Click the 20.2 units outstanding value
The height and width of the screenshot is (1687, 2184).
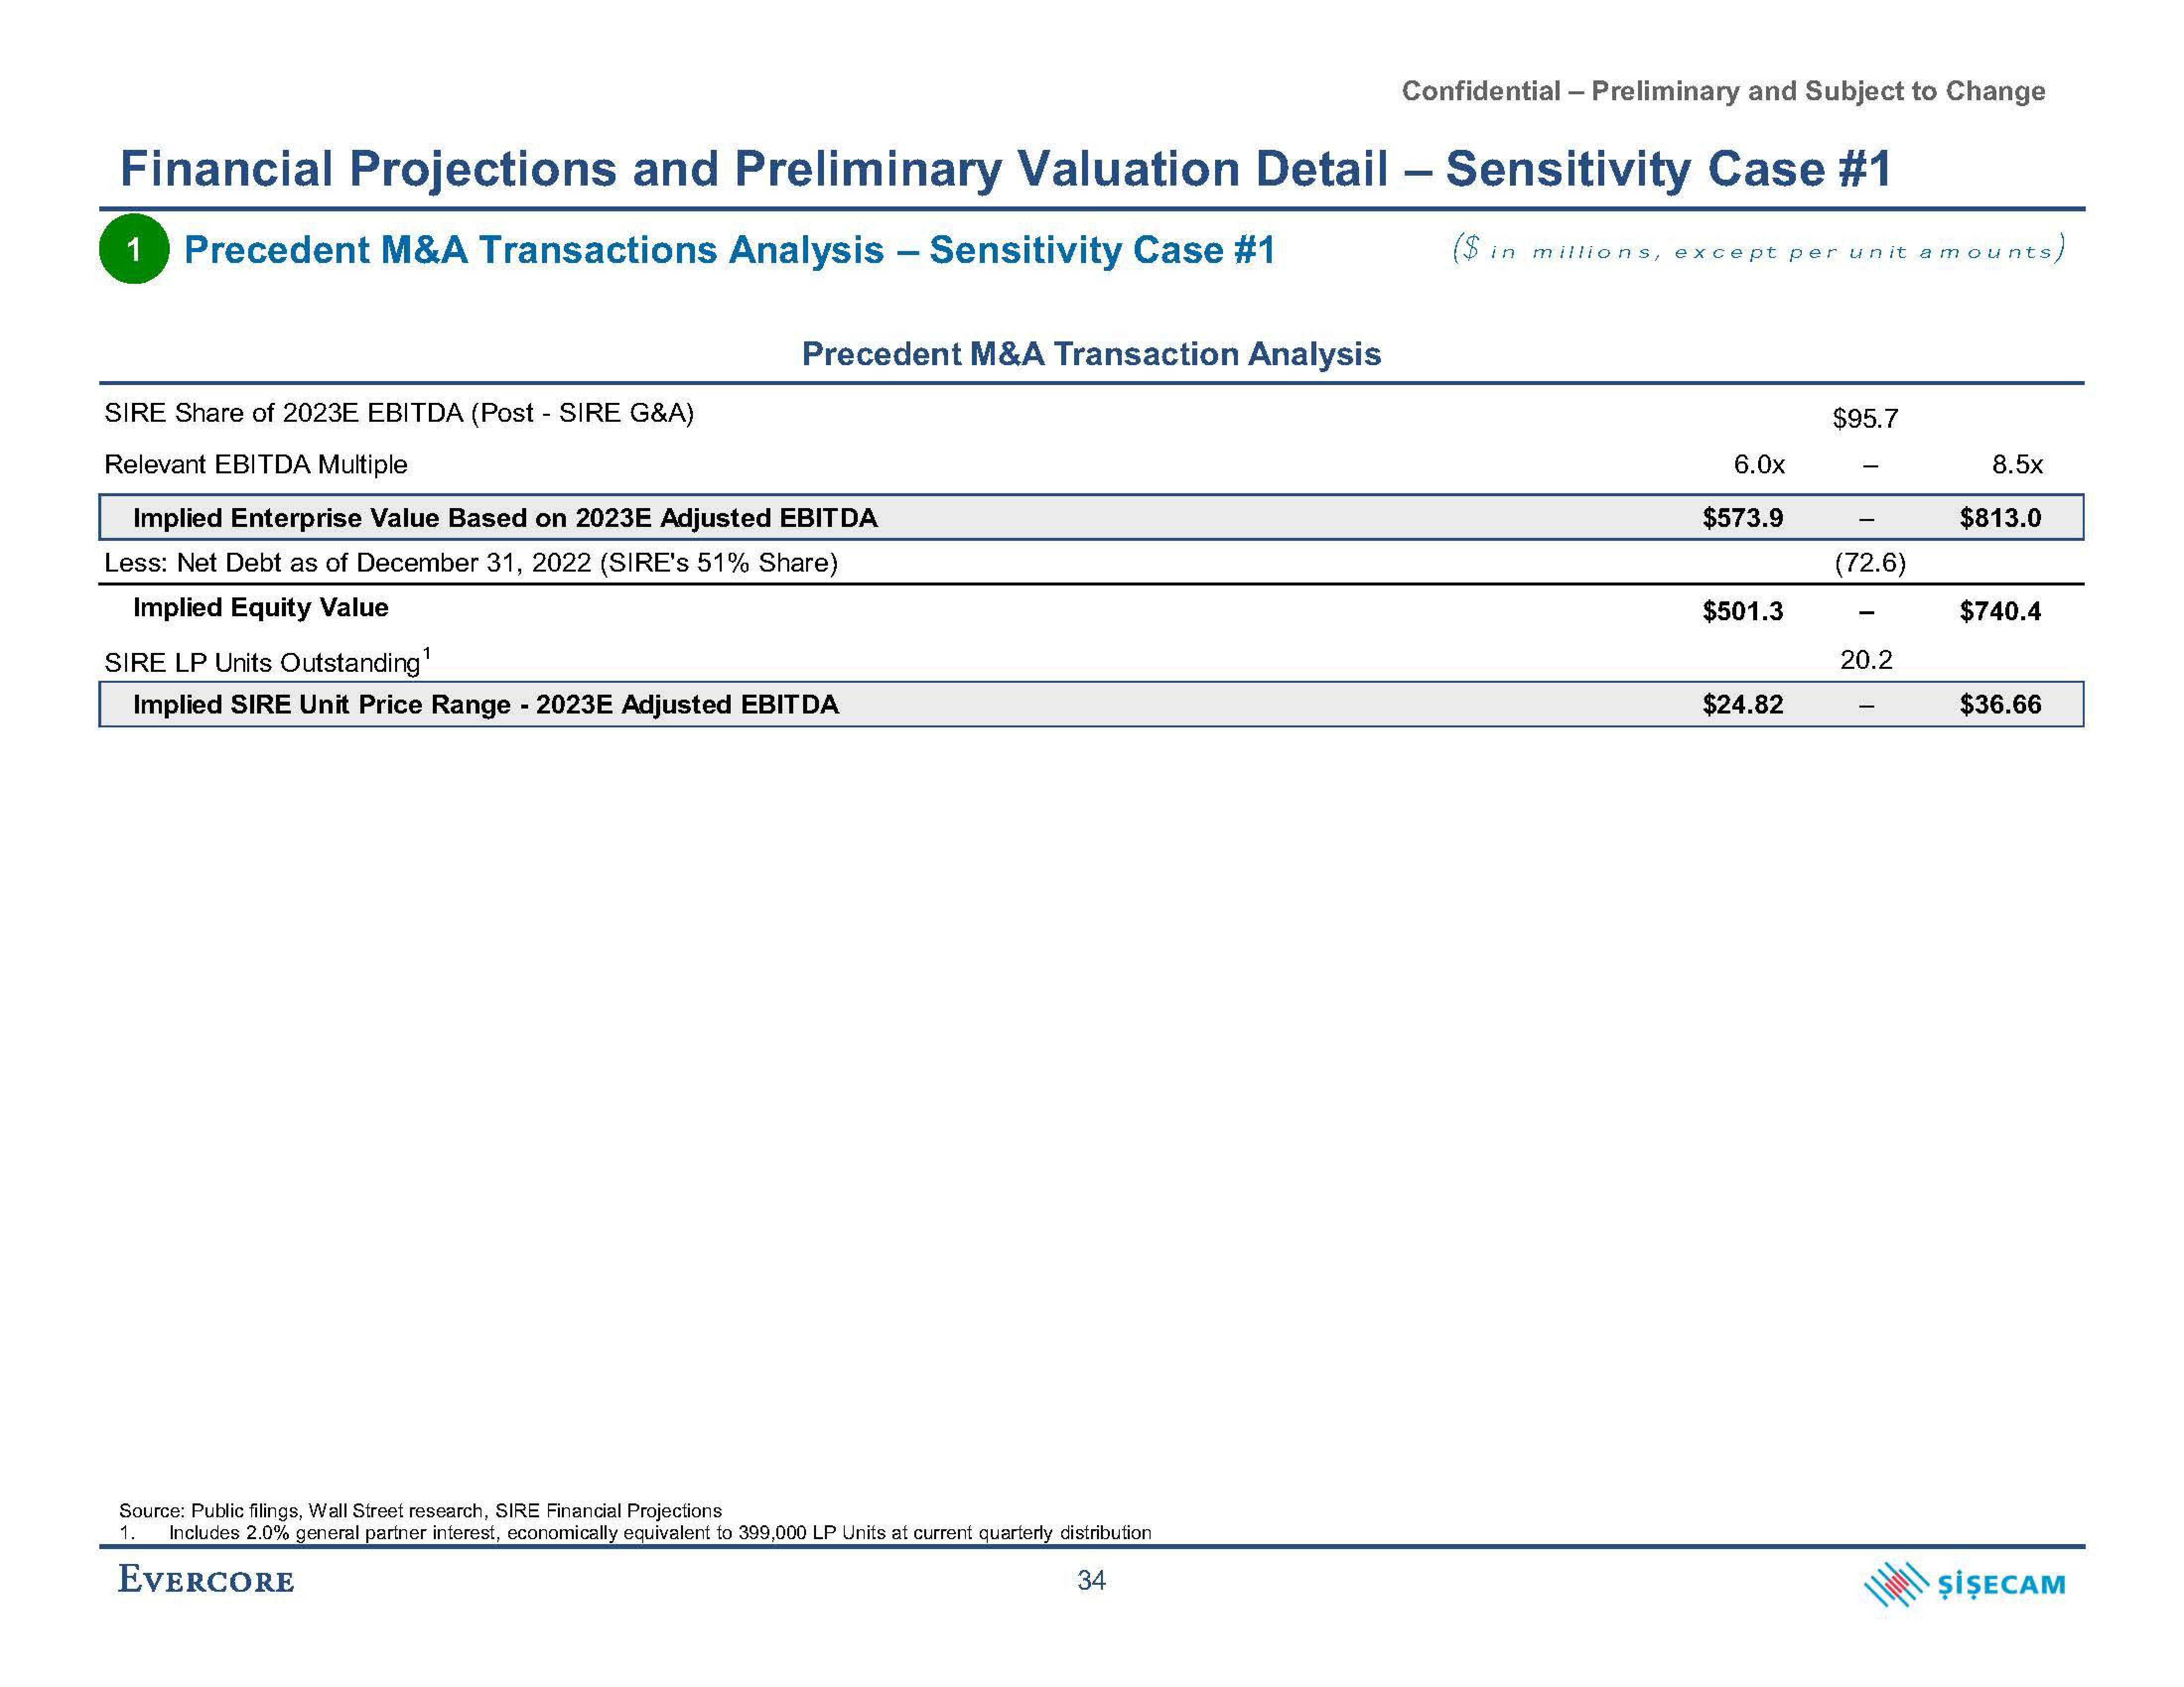1866,659
